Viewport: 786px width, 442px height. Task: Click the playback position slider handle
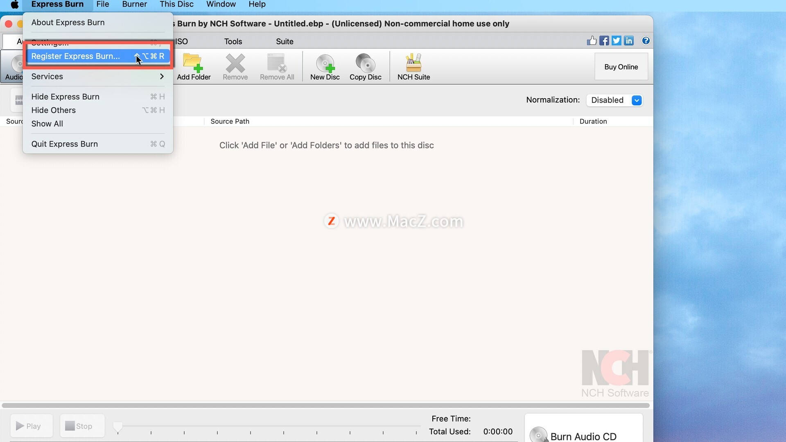[x=118, y=427]
